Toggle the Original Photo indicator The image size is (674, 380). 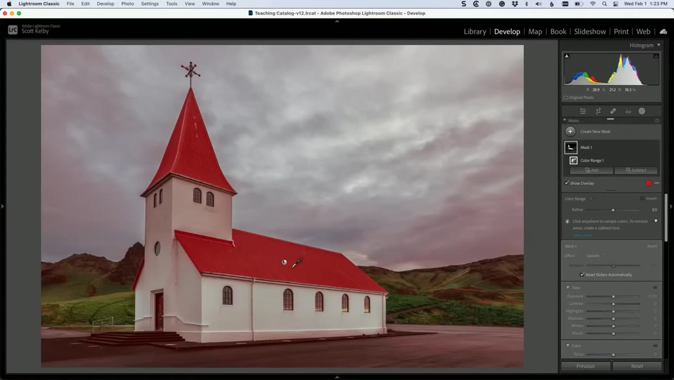[578, 98]
